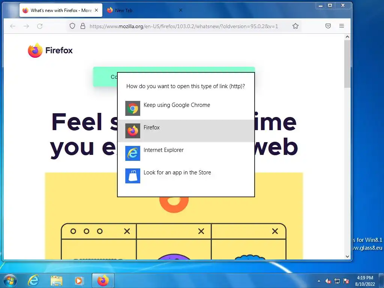Select the Internet Explorer option
This screenshot has width=384, height=288.
[186, 153]
